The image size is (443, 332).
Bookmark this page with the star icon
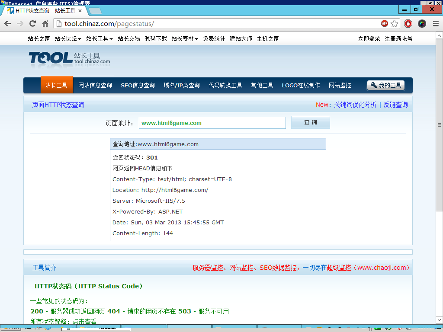tap(395, 24)
